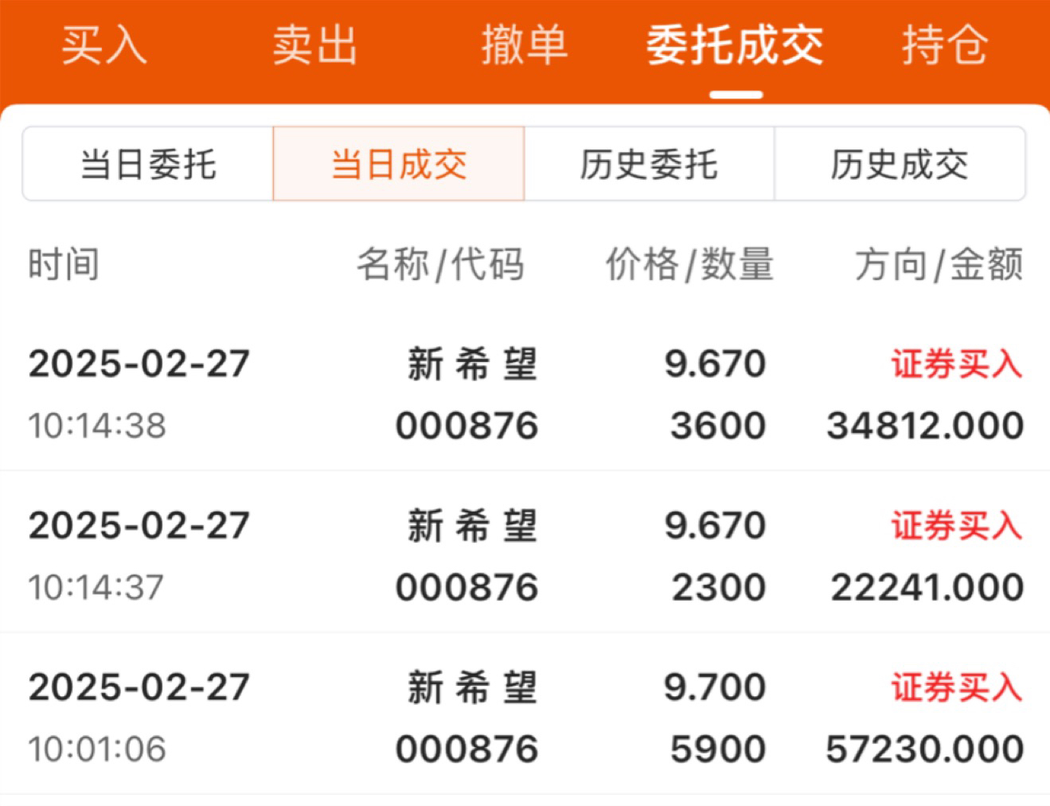The height and width of the screenshot is (806, 1050).
Task: Tap the 名称/代码 column header
Action: pos(440,264)
